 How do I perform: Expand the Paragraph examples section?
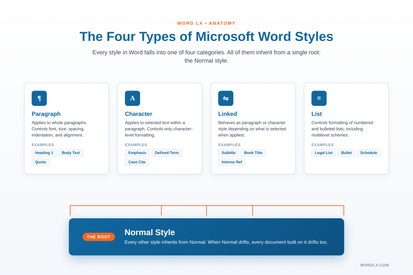pos(42,145)
